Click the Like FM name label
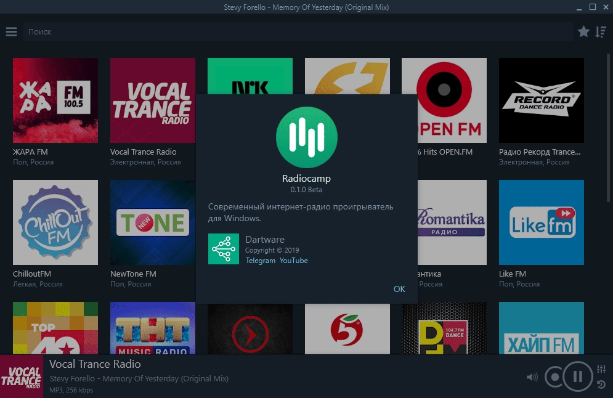613x398 pixels. click(x=512, y=274)
